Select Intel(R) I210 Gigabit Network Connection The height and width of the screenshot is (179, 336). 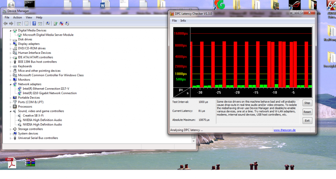(x=50, y=93)
